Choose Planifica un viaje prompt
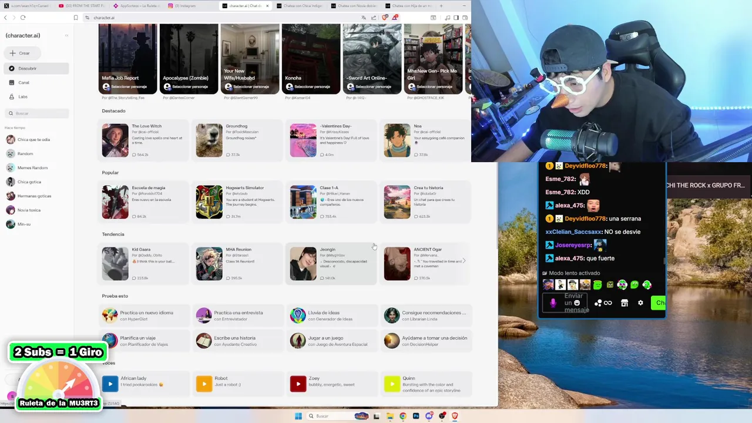The image size is (752, 423). pyautogui.click(x=144, y=341)
